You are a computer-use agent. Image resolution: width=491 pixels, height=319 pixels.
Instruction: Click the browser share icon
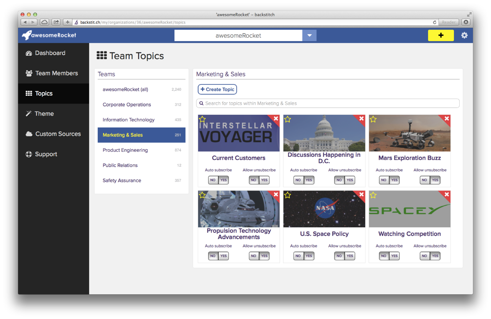56,22
